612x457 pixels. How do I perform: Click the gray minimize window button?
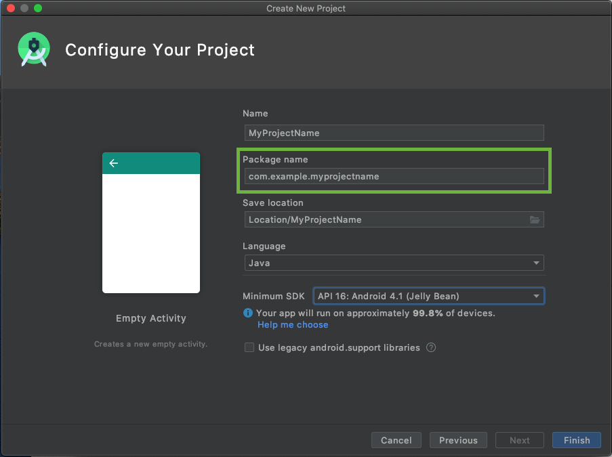point(24,8)
